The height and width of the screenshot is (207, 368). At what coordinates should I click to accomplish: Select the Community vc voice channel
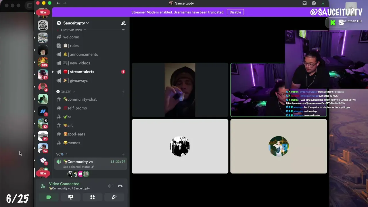pyautogui.click(x=91, y=164)
